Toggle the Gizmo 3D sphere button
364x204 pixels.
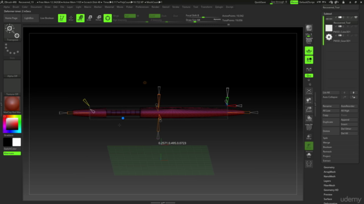tap(107, 18)
